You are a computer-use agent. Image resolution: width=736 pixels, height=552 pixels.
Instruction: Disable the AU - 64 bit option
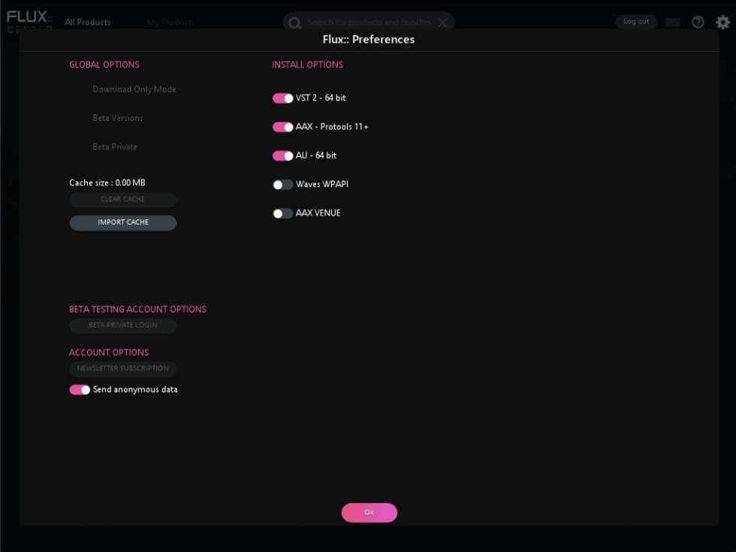[283, 155]
